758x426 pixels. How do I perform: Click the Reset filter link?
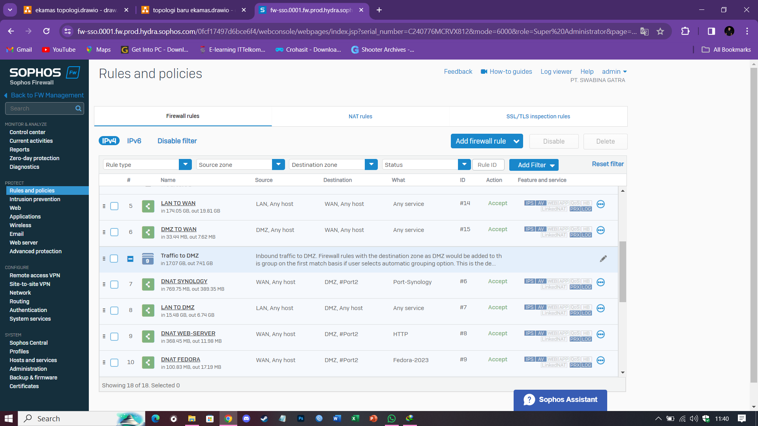(x=608, y=164)
